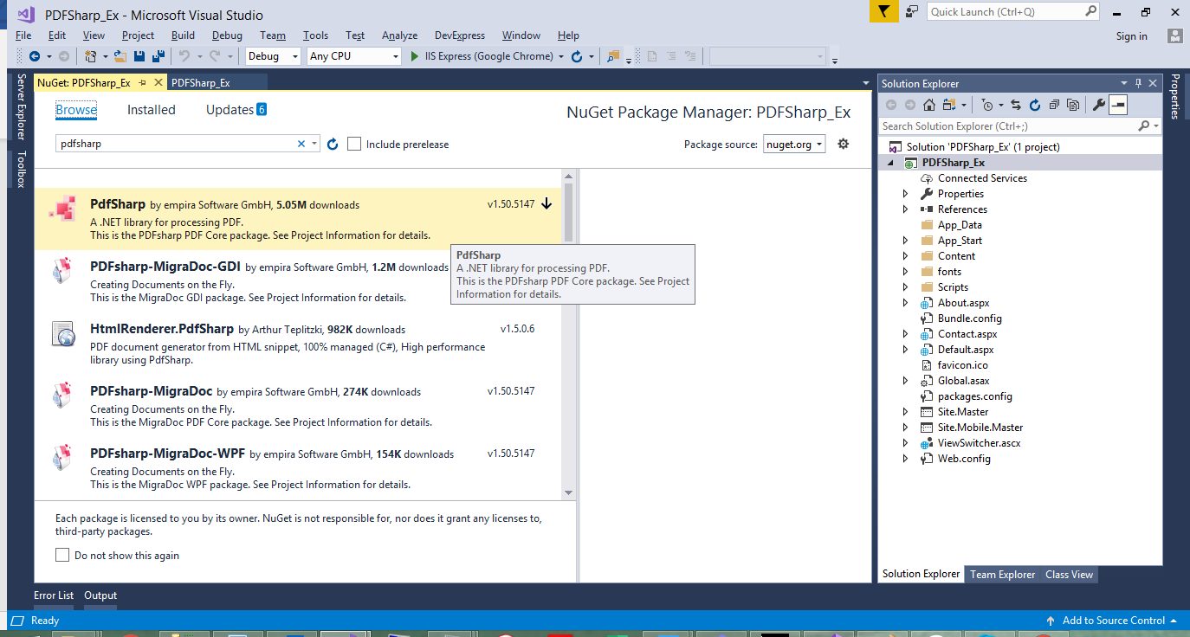The height and width of the screenshot is (637, 1190).
Task: Click the Solution Explorer search magnifier icon
Action: [1144, 126]
